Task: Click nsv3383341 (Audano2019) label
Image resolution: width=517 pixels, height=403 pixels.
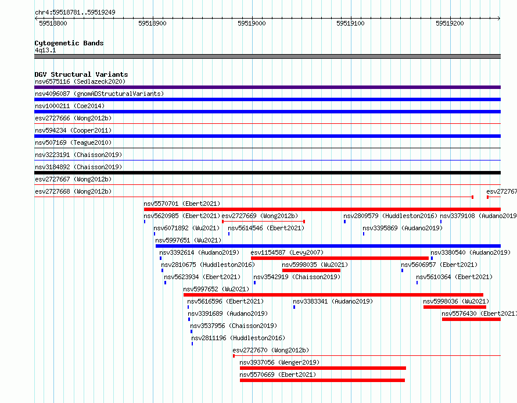Action: (x=333, y=301)
